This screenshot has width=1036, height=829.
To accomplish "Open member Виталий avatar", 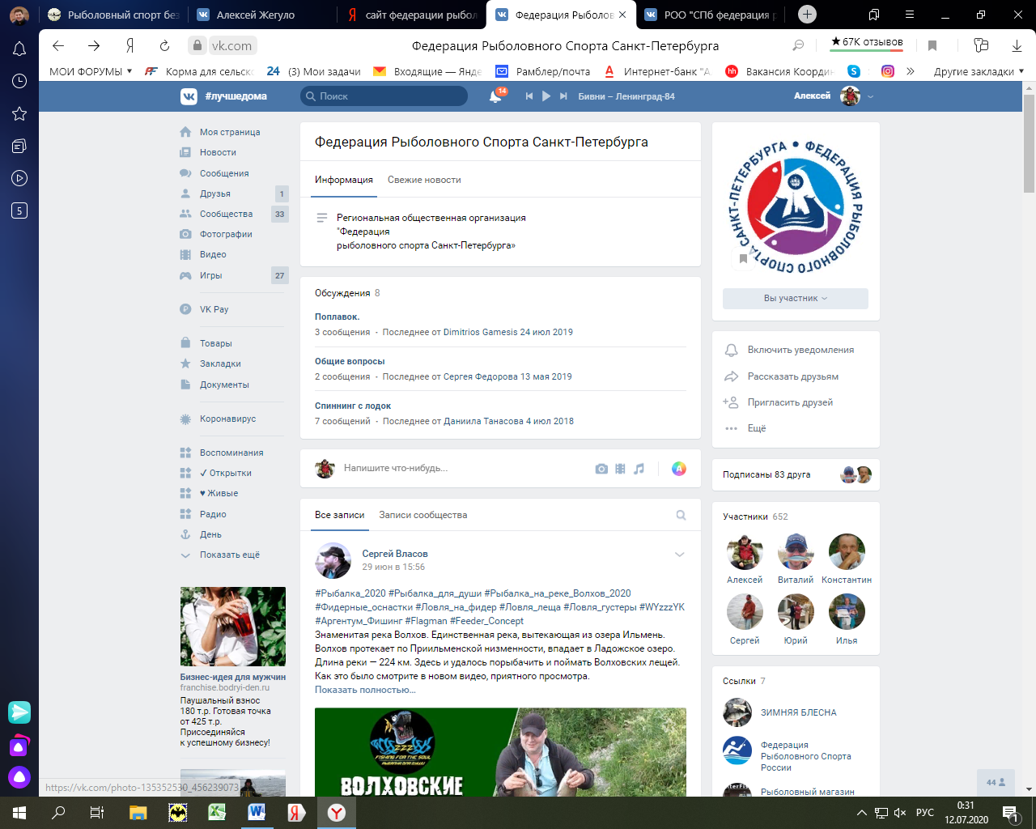I will [x=796, y=552].
